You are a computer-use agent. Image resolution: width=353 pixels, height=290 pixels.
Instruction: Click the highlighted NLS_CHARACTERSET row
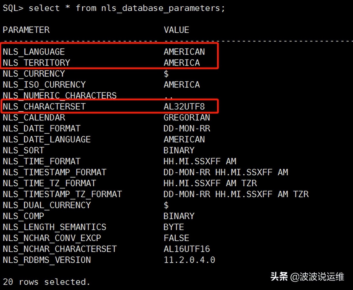[x=45, y=106]
